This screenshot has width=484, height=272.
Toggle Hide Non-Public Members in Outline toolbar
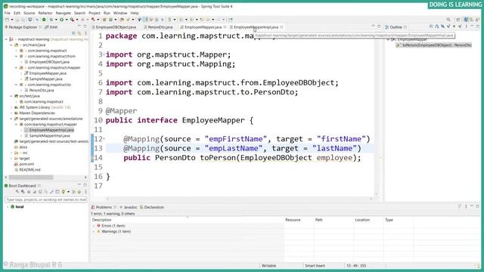click(x=454, y=27)
